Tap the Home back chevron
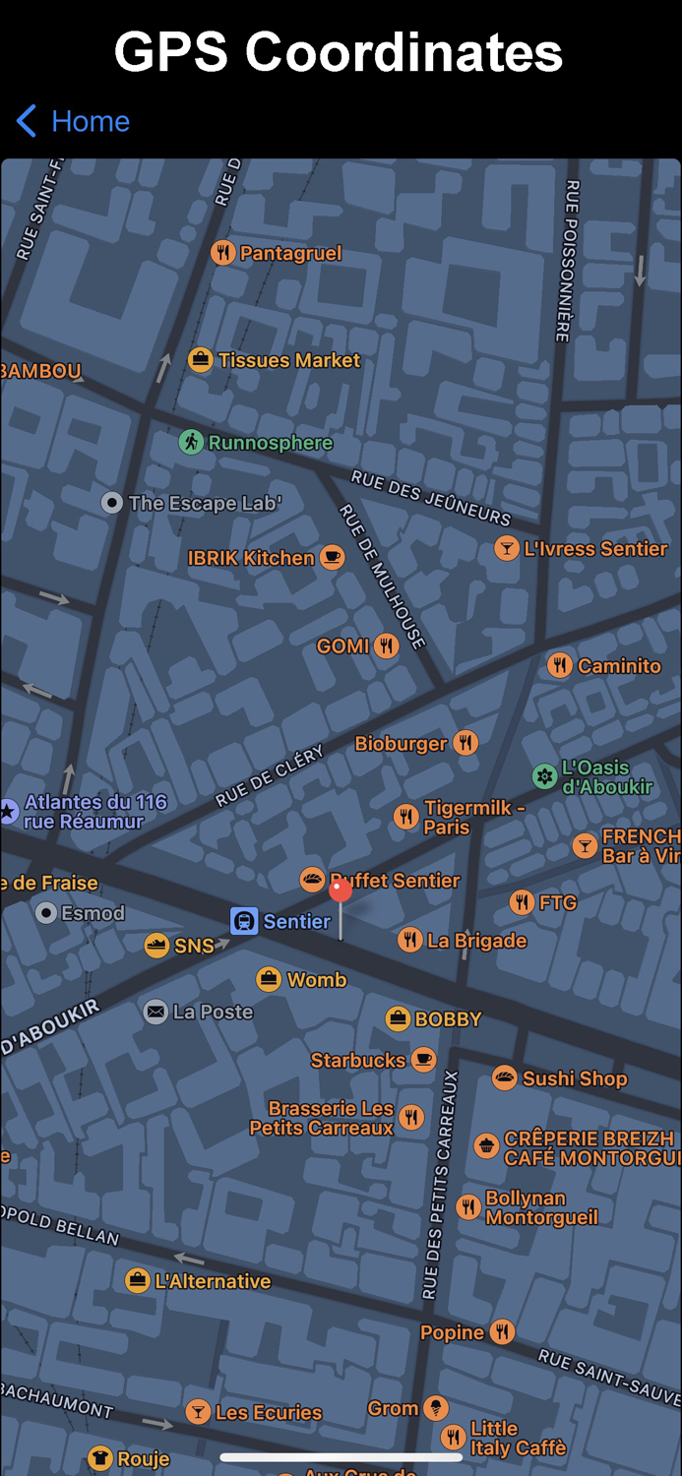Viewport: 682px width, 1476px height. point(27,122)
